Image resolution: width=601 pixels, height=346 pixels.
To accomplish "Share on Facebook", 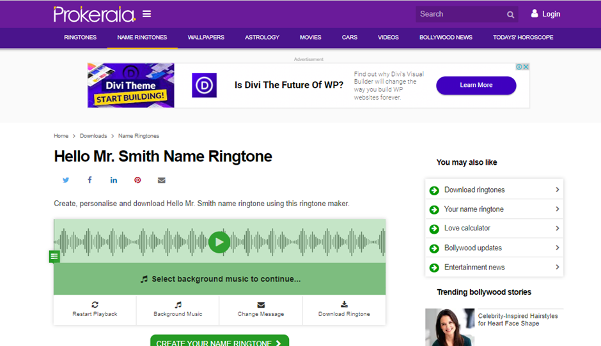I will click(x=90, y=180).
